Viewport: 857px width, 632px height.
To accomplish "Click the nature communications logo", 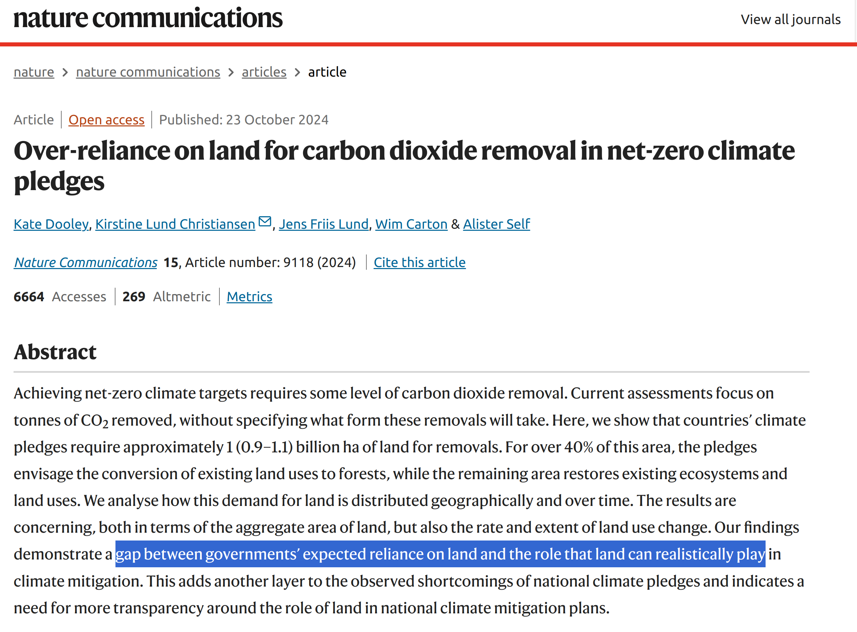I will 148,18.
